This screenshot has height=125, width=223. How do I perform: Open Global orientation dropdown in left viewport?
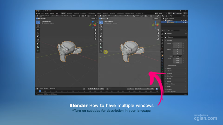coord(74,16)
